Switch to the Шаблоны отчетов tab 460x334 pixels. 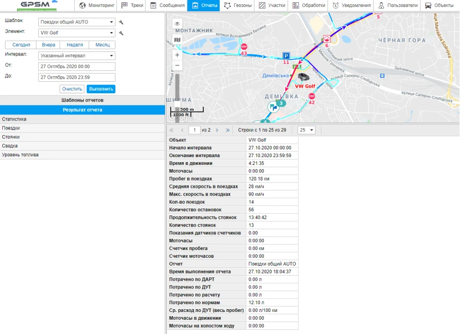coord(83,100)
